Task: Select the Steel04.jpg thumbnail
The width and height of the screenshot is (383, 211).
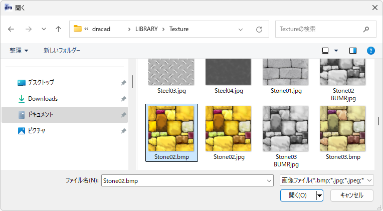Action: [x=228, y=72]
